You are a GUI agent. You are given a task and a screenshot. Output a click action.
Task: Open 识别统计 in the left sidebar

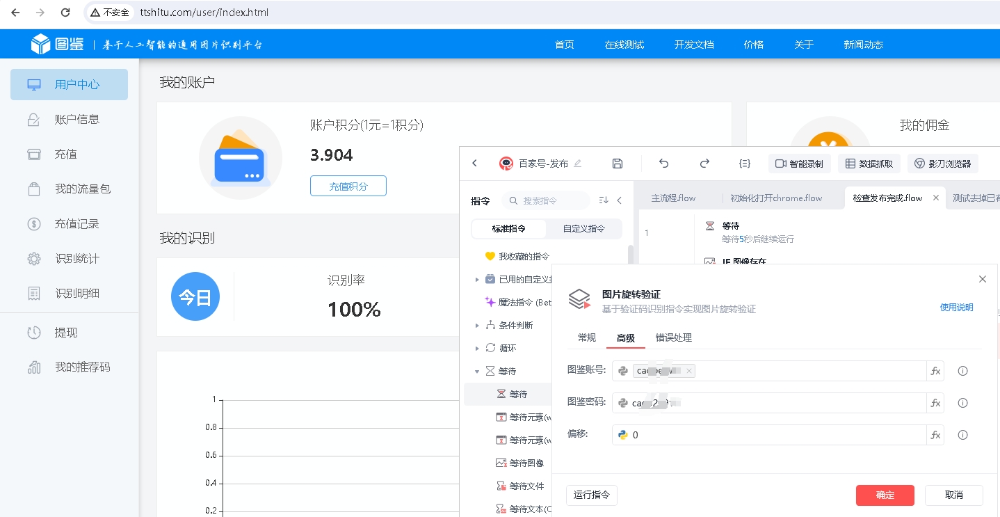77,259
